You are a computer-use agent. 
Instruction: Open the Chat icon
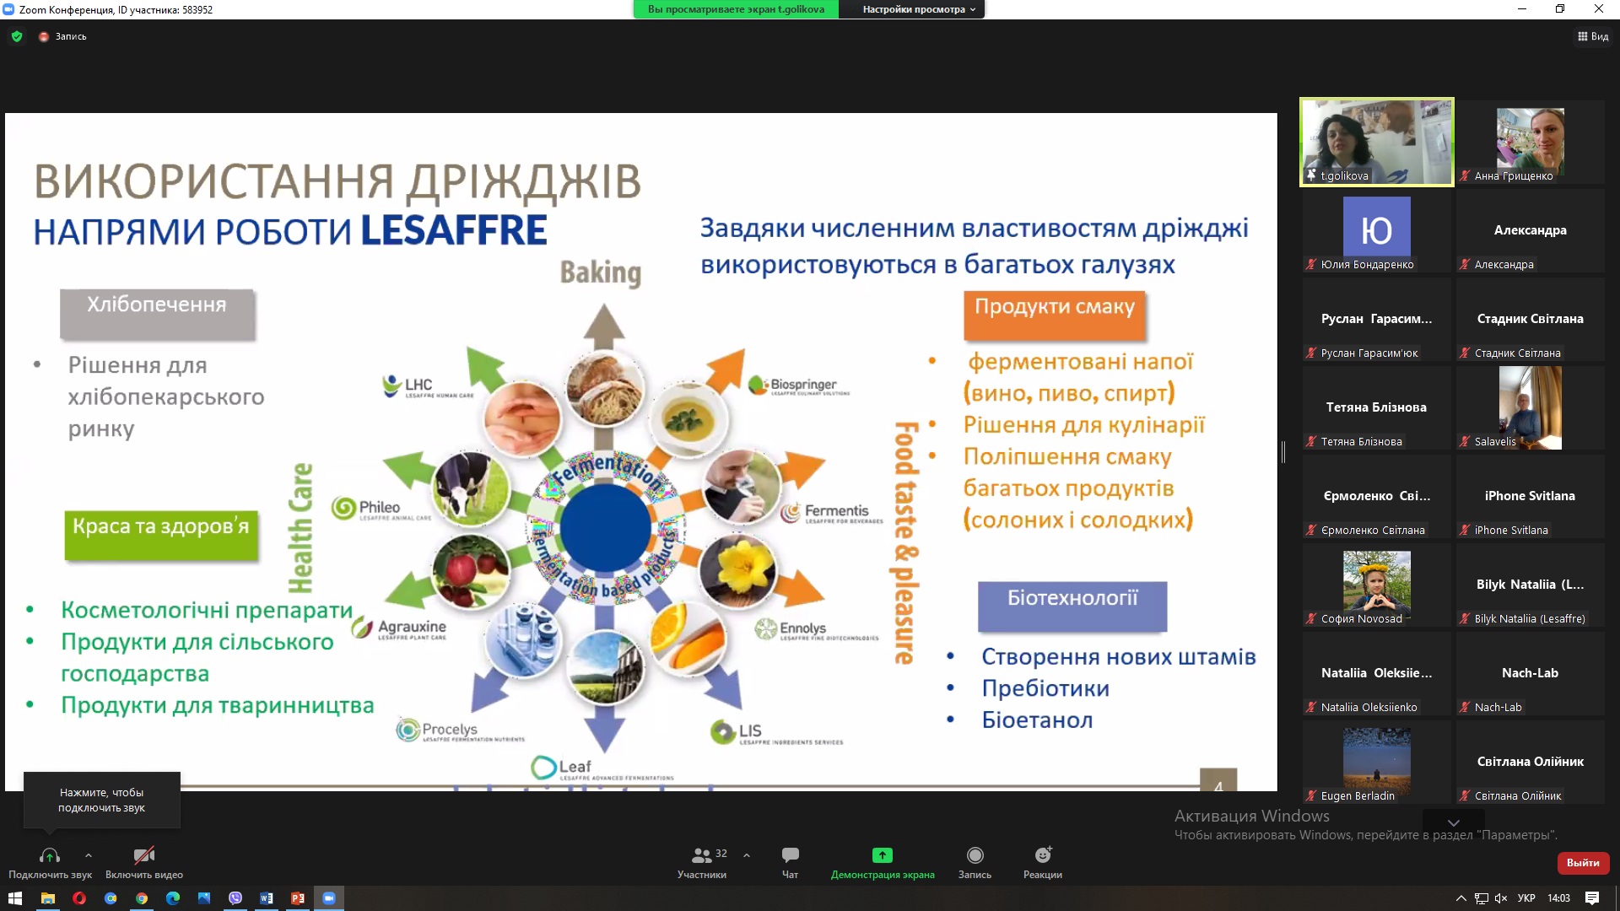point(790,862)
